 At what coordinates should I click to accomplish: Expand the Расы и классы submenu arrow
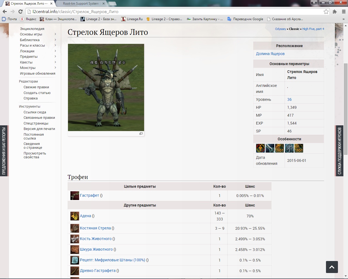pyautogui.click(x=55, y=45)
